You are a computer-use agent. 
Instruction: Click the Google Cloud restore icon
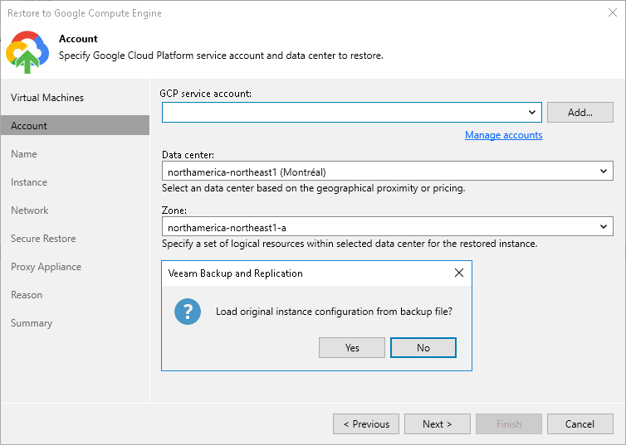pyautogui.click(x=27, y=51)
